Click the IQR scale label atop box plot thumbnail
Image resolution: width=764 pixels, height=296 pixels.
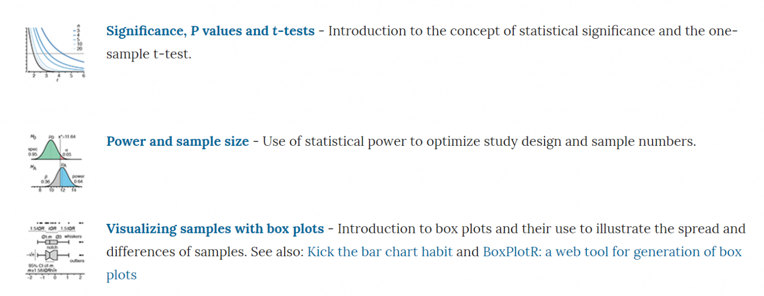tap(52, 229)
